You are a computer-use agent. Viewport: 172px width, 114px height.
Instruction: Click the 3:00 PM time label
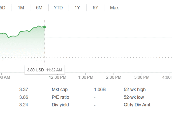(x=142, y=77)
